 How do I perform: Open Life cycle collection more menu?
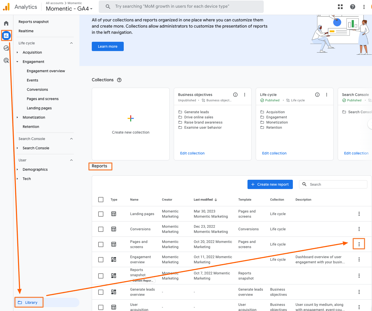(x=327, y=95)
